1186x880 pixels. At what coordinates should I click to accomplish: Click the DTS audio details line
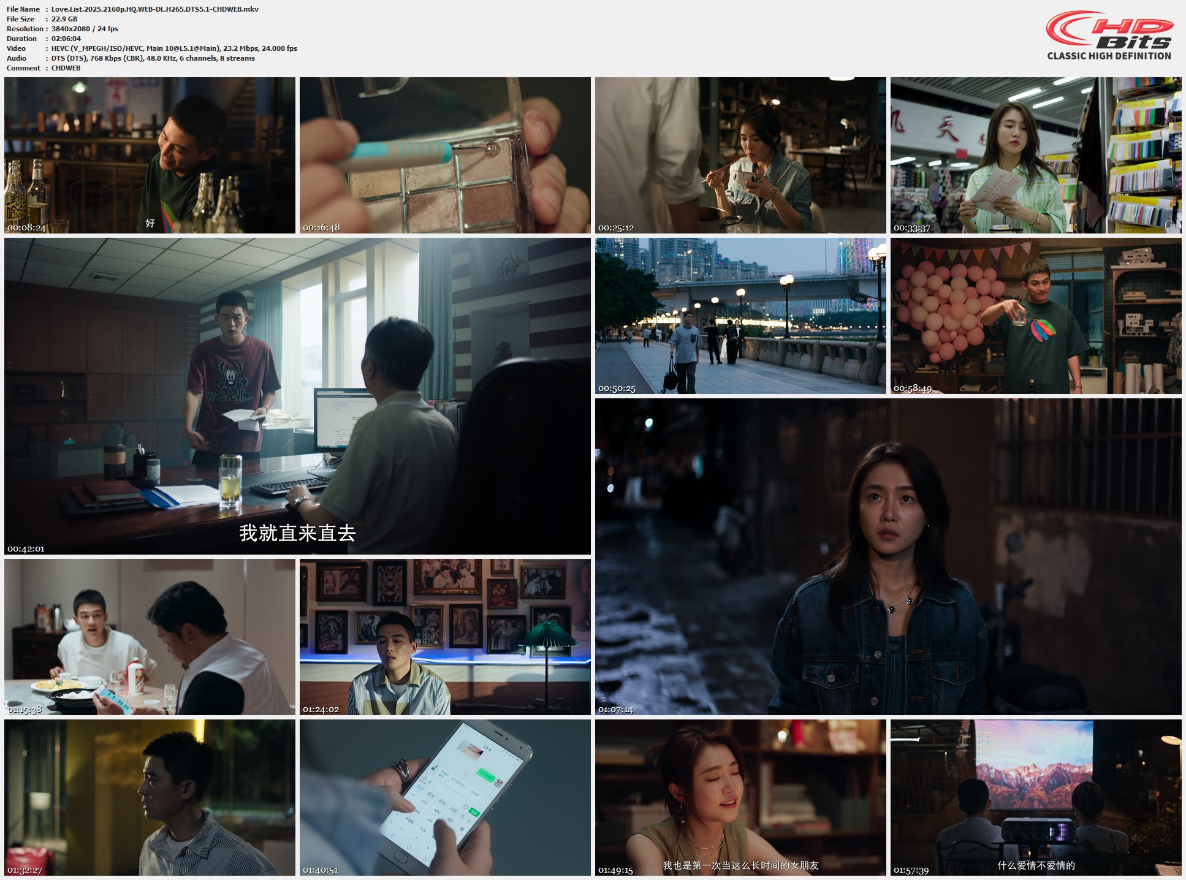point(153,58)
